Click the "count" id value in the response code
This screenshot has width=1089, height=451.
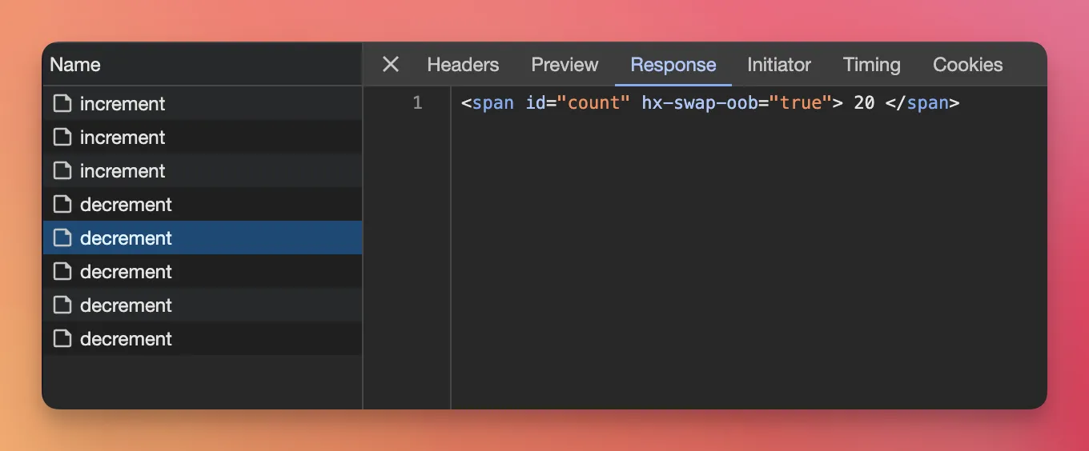(x=593, y=103)
